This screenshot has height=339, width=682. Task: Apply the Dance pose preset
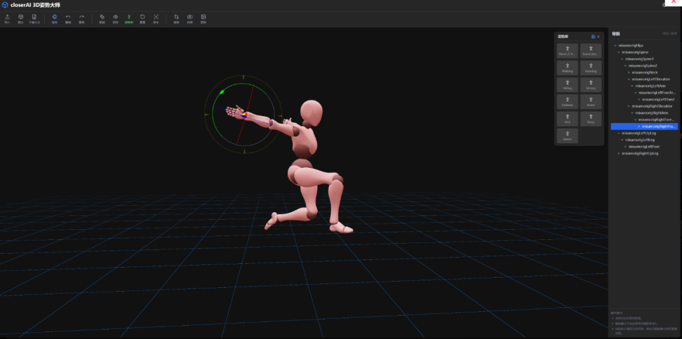point(568,136)
